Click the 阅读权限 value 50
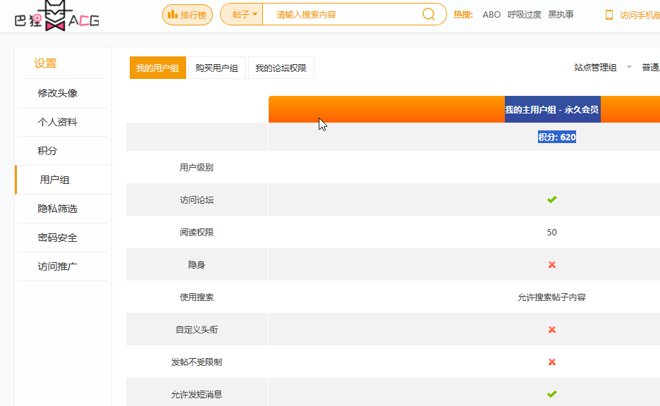This screenshot has height=406, width=660. pos(552,232)
